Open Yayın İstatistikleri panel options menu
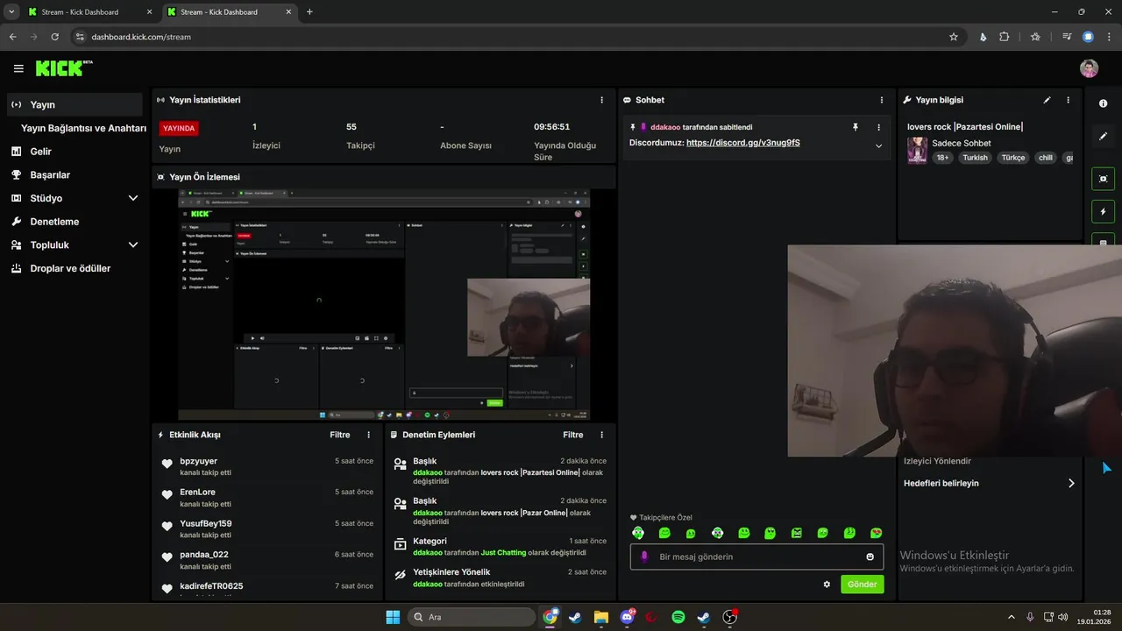 pyautogui.click(x=601, y=100)
